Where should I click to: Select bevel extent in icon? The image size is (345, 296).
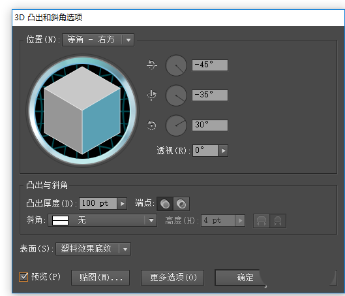tap(278, 221)
